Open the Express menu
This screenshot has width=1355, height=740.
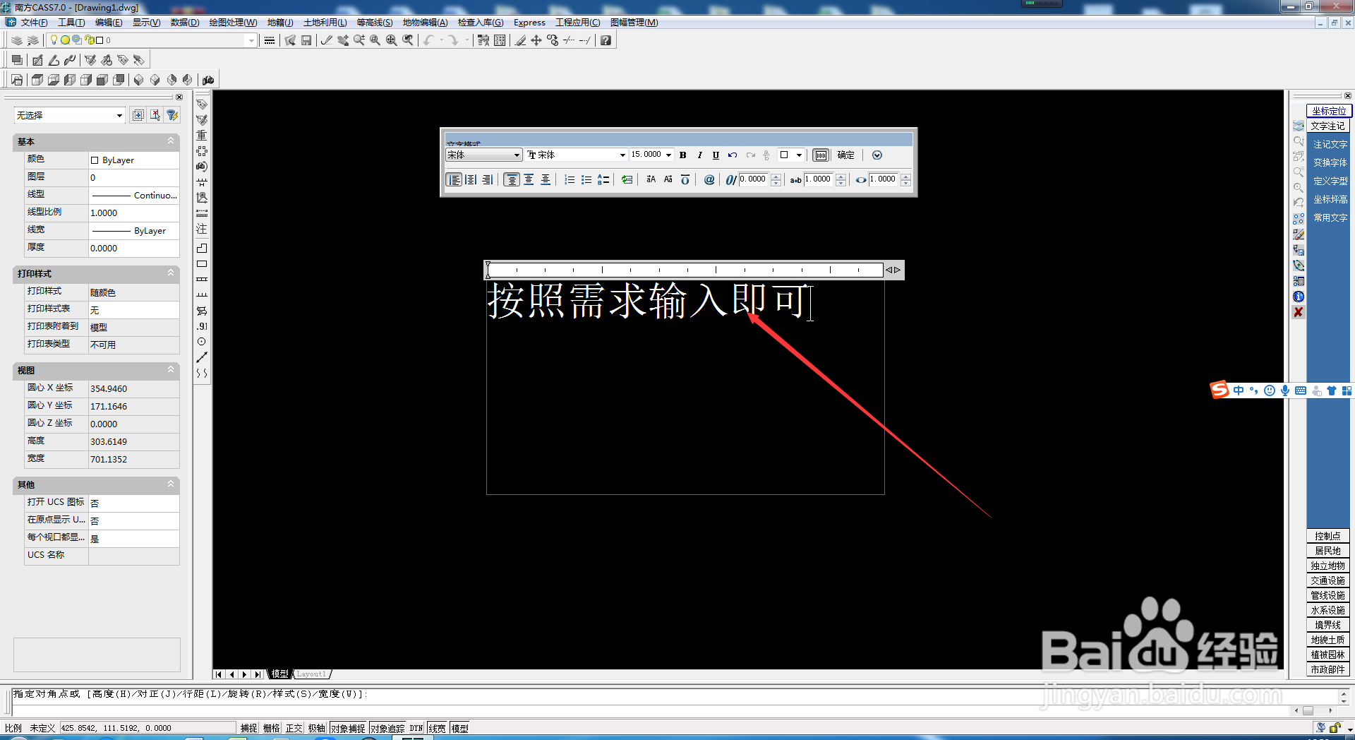tap(529, 23)
